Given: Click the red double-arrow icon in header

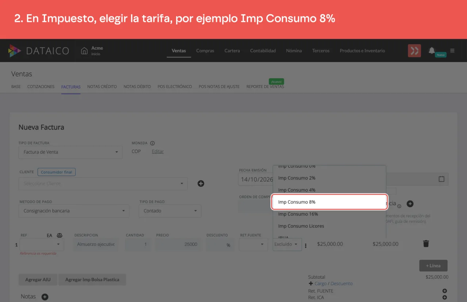Looking at the screenshot, I should 414,51.
